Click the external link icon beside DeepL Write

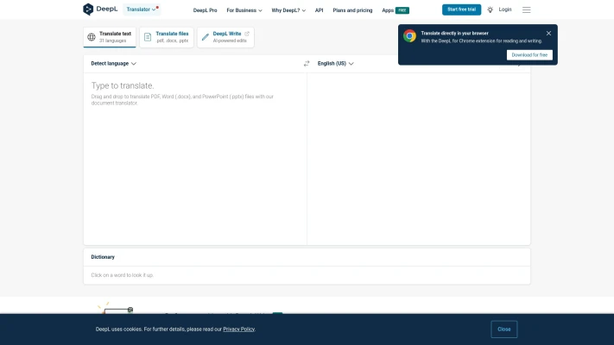247,34
